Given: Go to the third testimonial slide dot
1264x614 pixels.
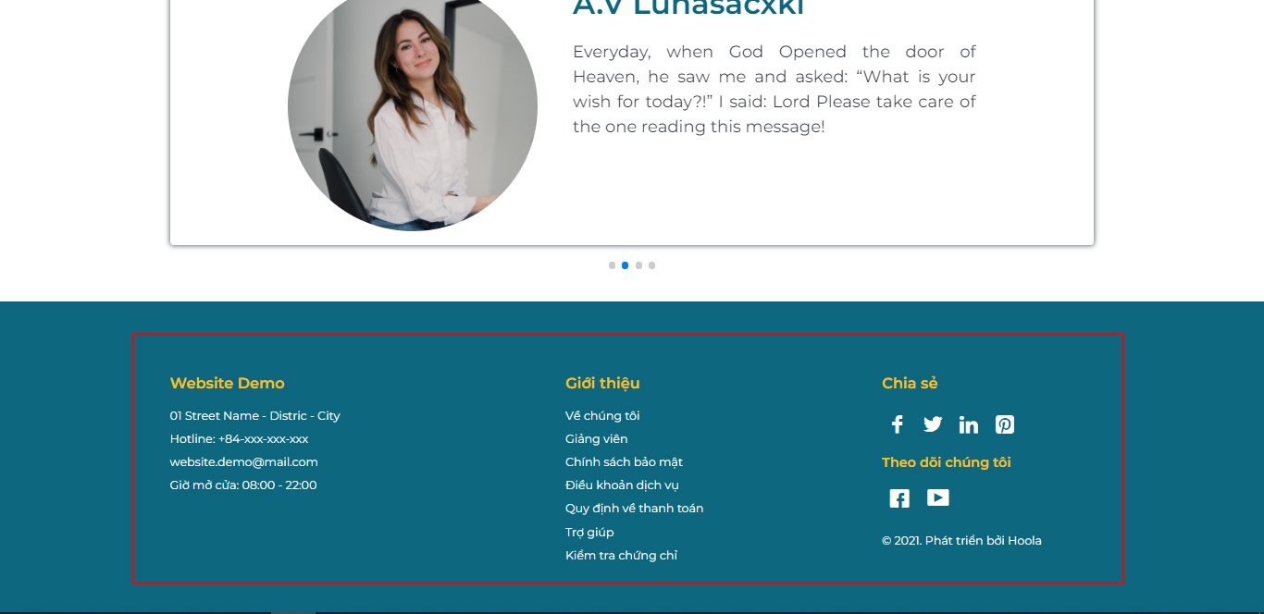Looking at the screenshot, I should (x=638, y=265).
